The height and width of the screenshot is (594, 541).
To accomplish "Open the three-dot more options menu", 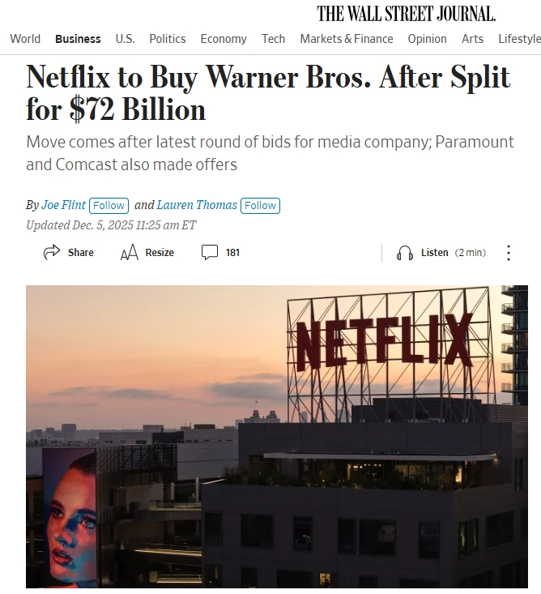I will (x=509, y=253).
